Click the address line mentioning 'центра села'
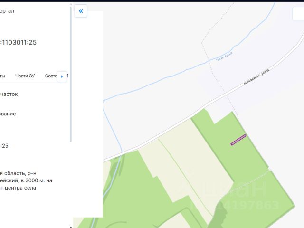The width and height of the screenshot is (304, 228). tap(18, 188)
